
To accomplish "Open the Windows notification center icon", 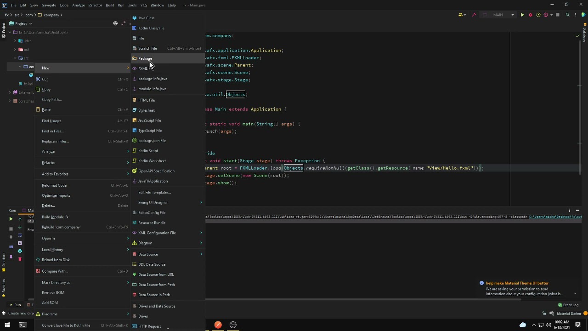I will (x=578, y=325).
